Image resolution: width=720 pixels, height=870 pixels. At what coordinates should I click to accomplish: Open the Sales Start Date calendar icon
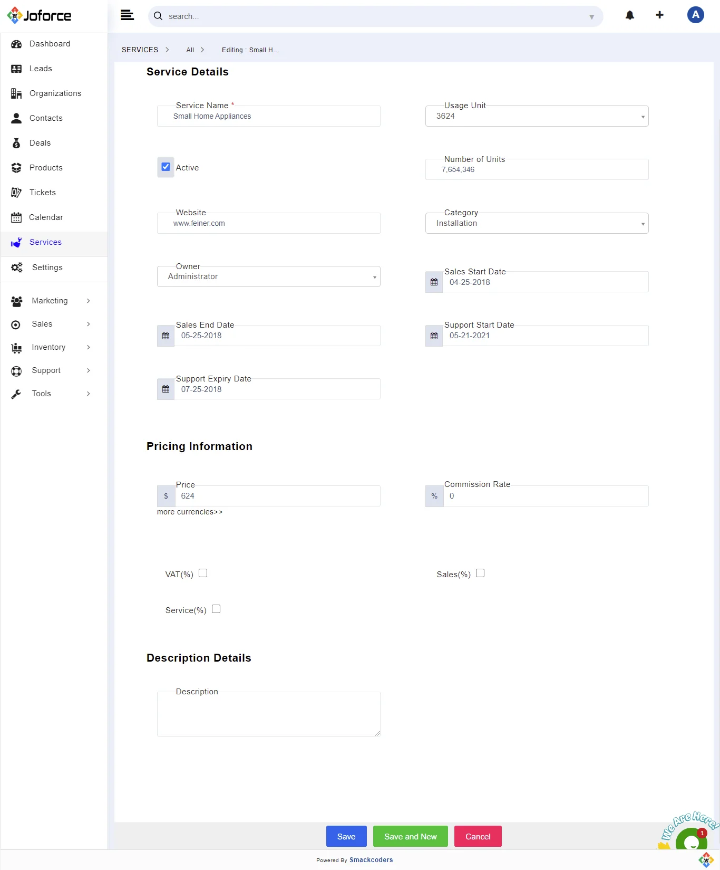pyautogui.click(x=434, y=282)
